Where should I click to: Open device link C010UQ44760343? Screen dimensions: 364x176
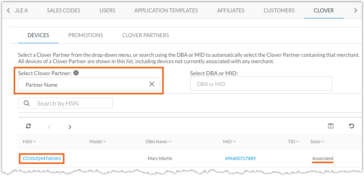[x=42, y=158]
